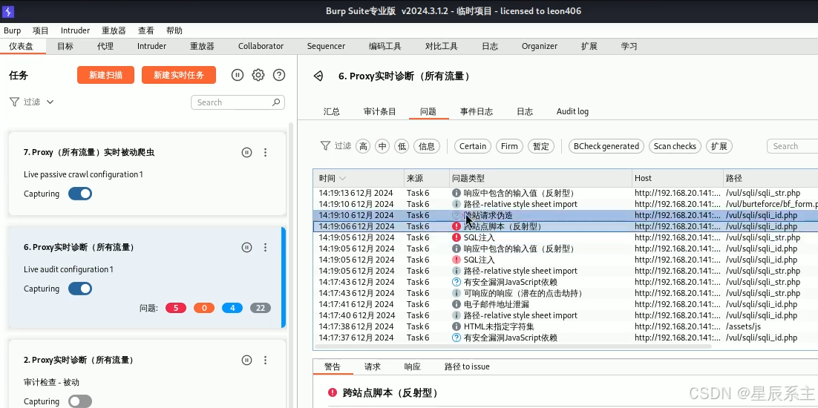The height and width of the screenshot is (408, 818).
Task: Click the issues Search input field
Action: [793, 146]
